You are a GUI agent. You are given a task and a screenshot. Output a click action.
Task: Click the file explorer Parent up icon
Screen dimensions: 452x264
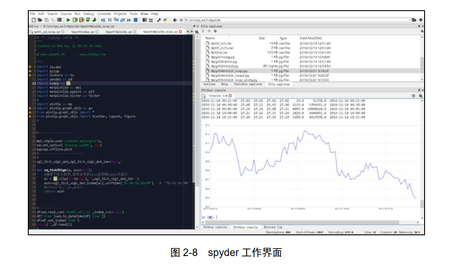215,31
